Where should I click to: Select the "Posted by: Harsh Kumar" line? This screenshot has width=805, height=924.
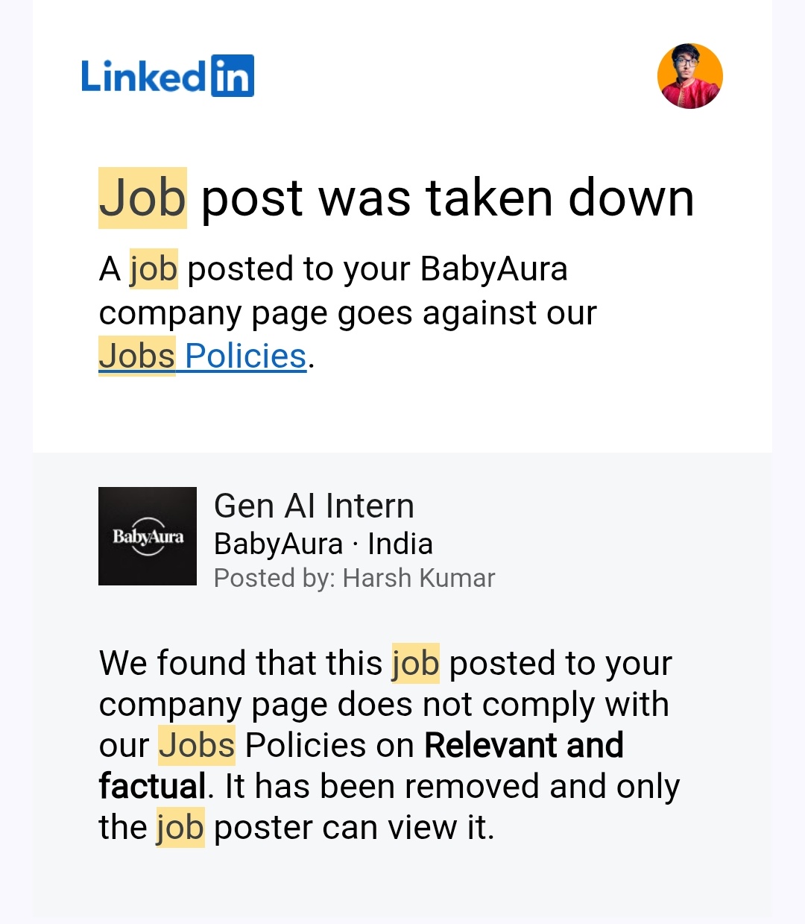tap(354, 578)
